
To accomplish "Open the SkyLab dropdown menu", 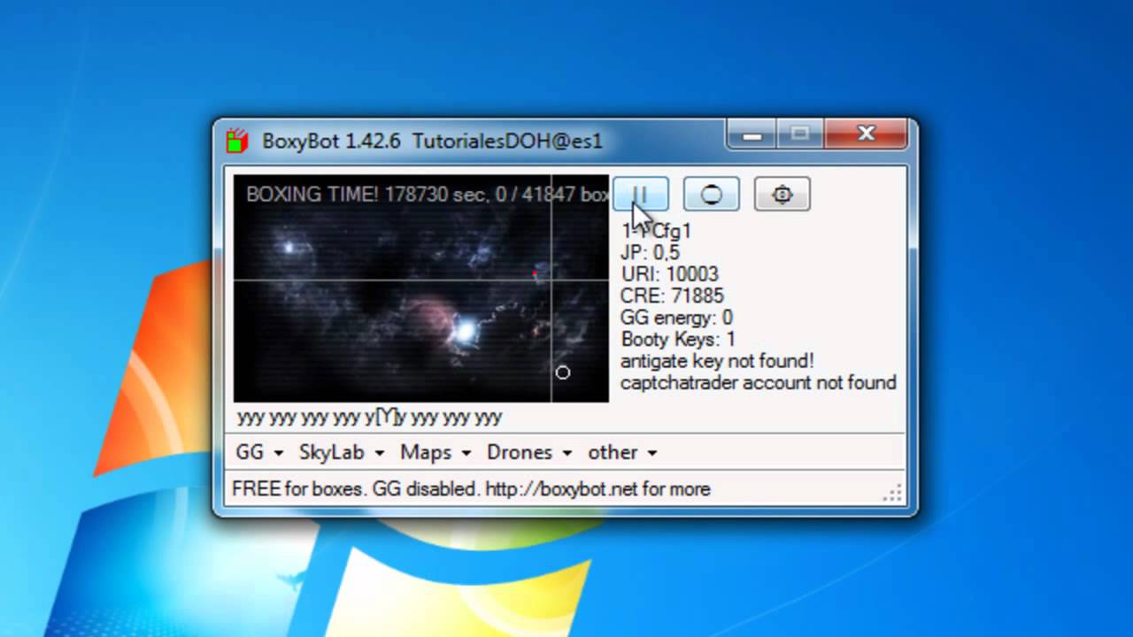I will (x=342, y=452).
